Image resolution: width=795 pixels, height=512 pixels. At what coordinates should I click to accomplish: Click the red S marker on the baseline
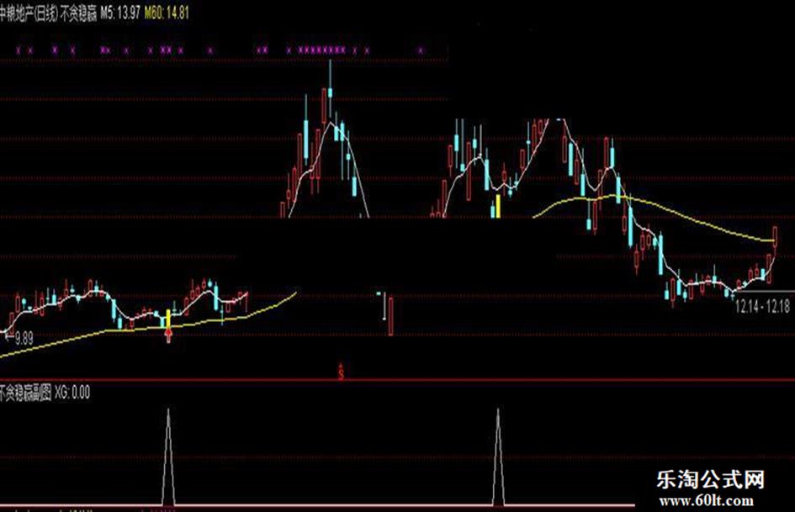[342, 372]
